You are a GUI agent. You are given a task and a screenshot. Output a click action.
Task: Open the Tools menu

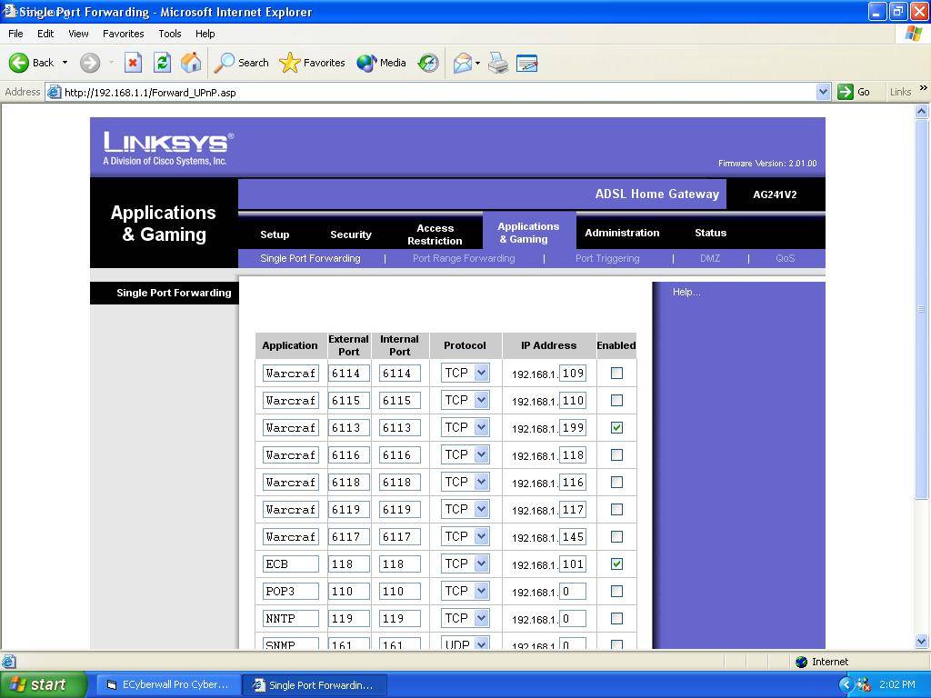[170, 34]
